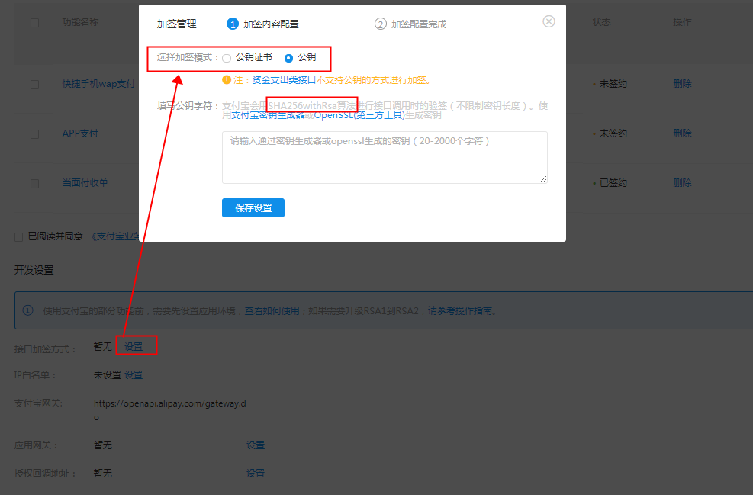Click 设置 for IP白名单

(x=134, y=375)
